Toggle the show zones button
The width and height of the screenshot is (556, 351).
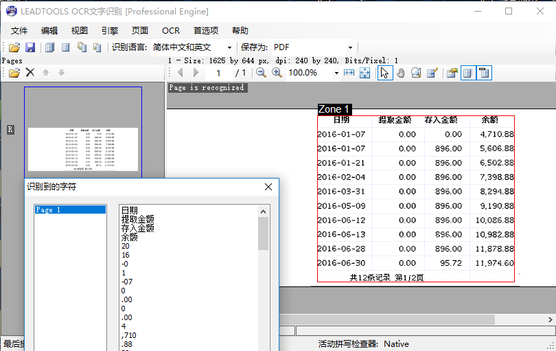click(468, 73)
